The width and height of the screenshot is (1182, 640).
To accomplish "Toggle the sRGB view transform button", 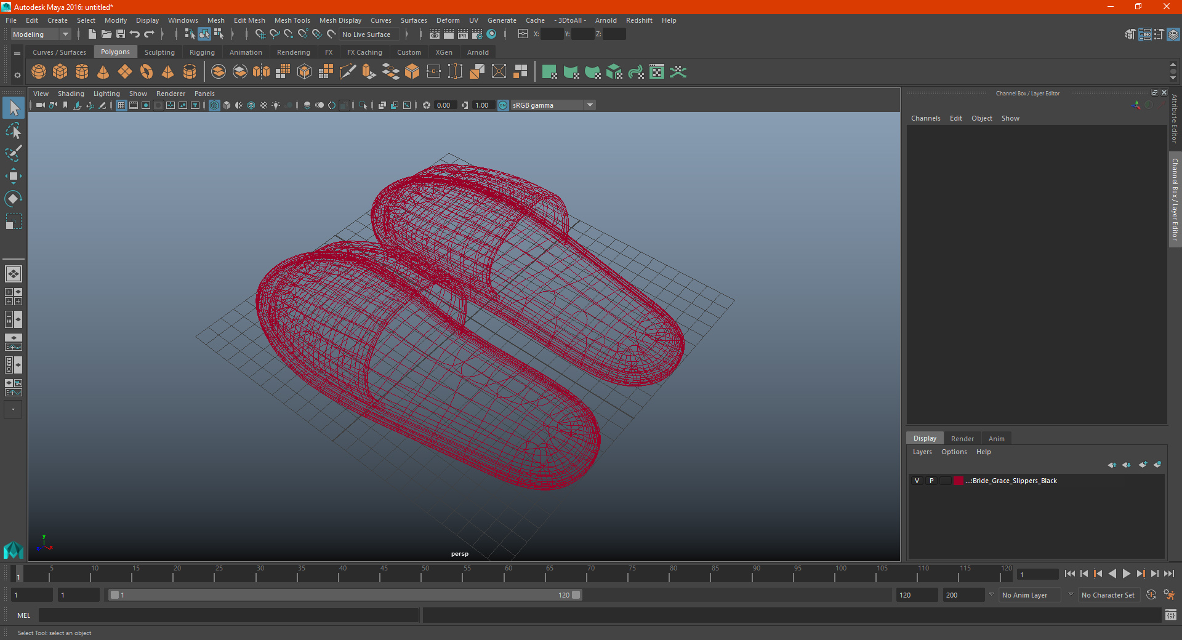I will click(503, 105).
